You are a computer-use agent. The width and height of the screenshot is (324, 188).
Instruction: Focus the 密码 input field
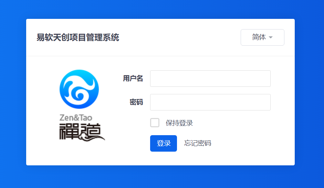210,102
